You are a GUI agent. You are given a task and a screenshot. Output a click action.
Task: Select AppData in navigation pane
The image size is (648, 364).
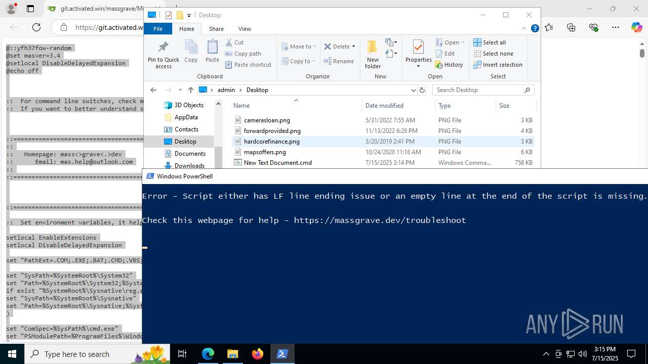pos(186,117)
